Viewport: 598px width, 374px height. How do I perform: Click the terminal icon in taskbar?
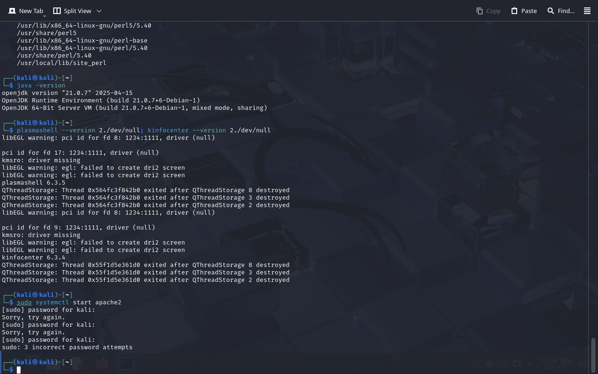125,363
